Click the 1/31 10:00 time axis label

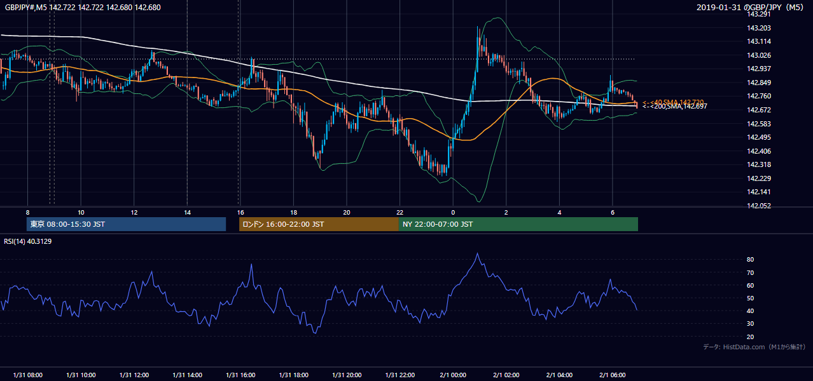pyautogui.click(x=81, y=375)
